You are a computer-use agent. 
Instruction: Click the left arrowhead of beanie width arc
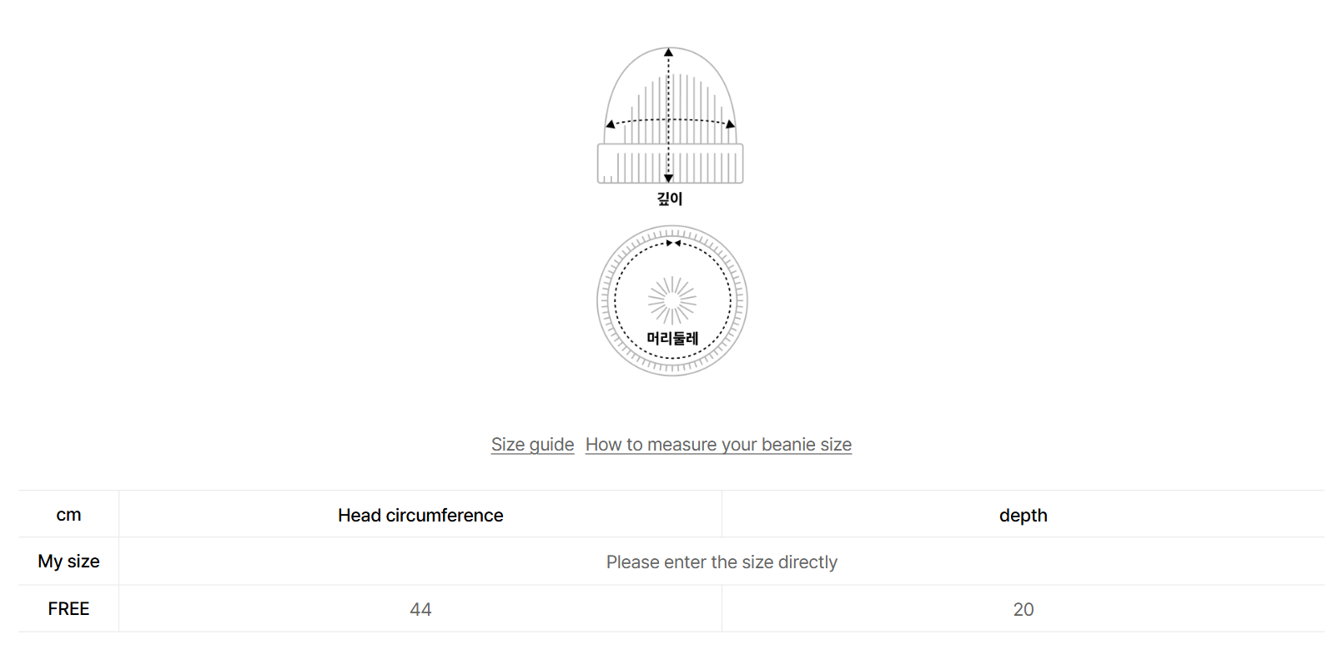pyautogui.click(x=611, y=124)
